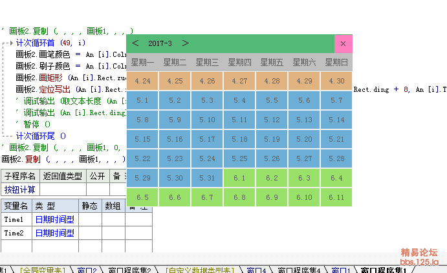Open [自定义数据类型表] tab
Viewport: 447px width, 273px height.
(x=201, y=269)
